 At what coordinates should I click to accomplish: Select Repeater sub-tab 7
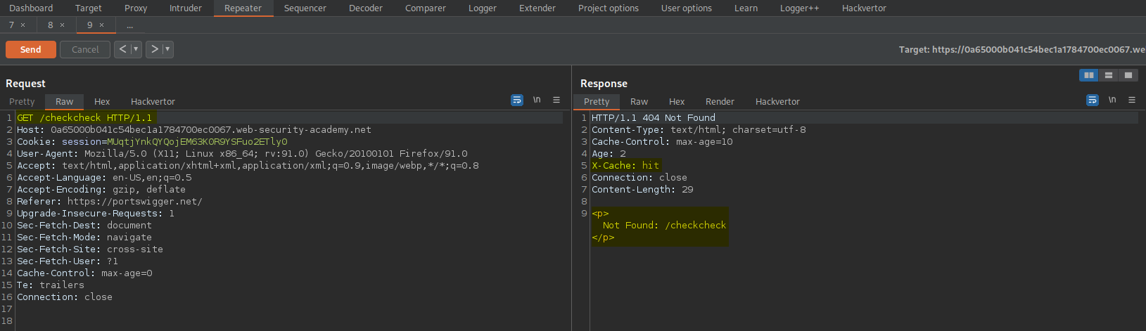11,25
